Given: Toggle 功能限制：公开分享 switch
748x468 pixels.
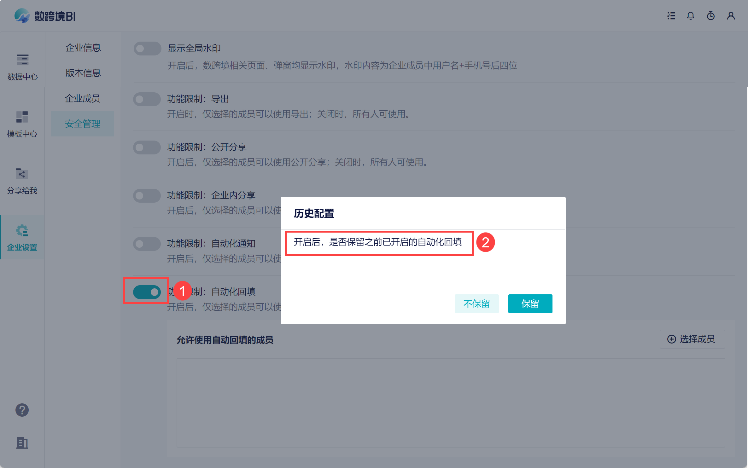Looking at the screenshot, I should click(147, 147).
